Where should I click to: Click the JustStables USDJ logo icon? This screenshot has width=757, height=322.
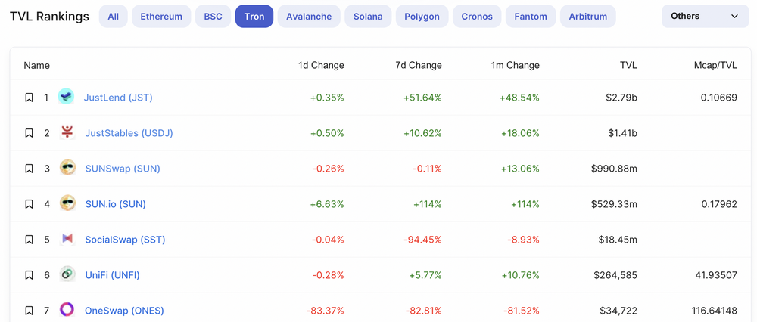click(67, 132)
